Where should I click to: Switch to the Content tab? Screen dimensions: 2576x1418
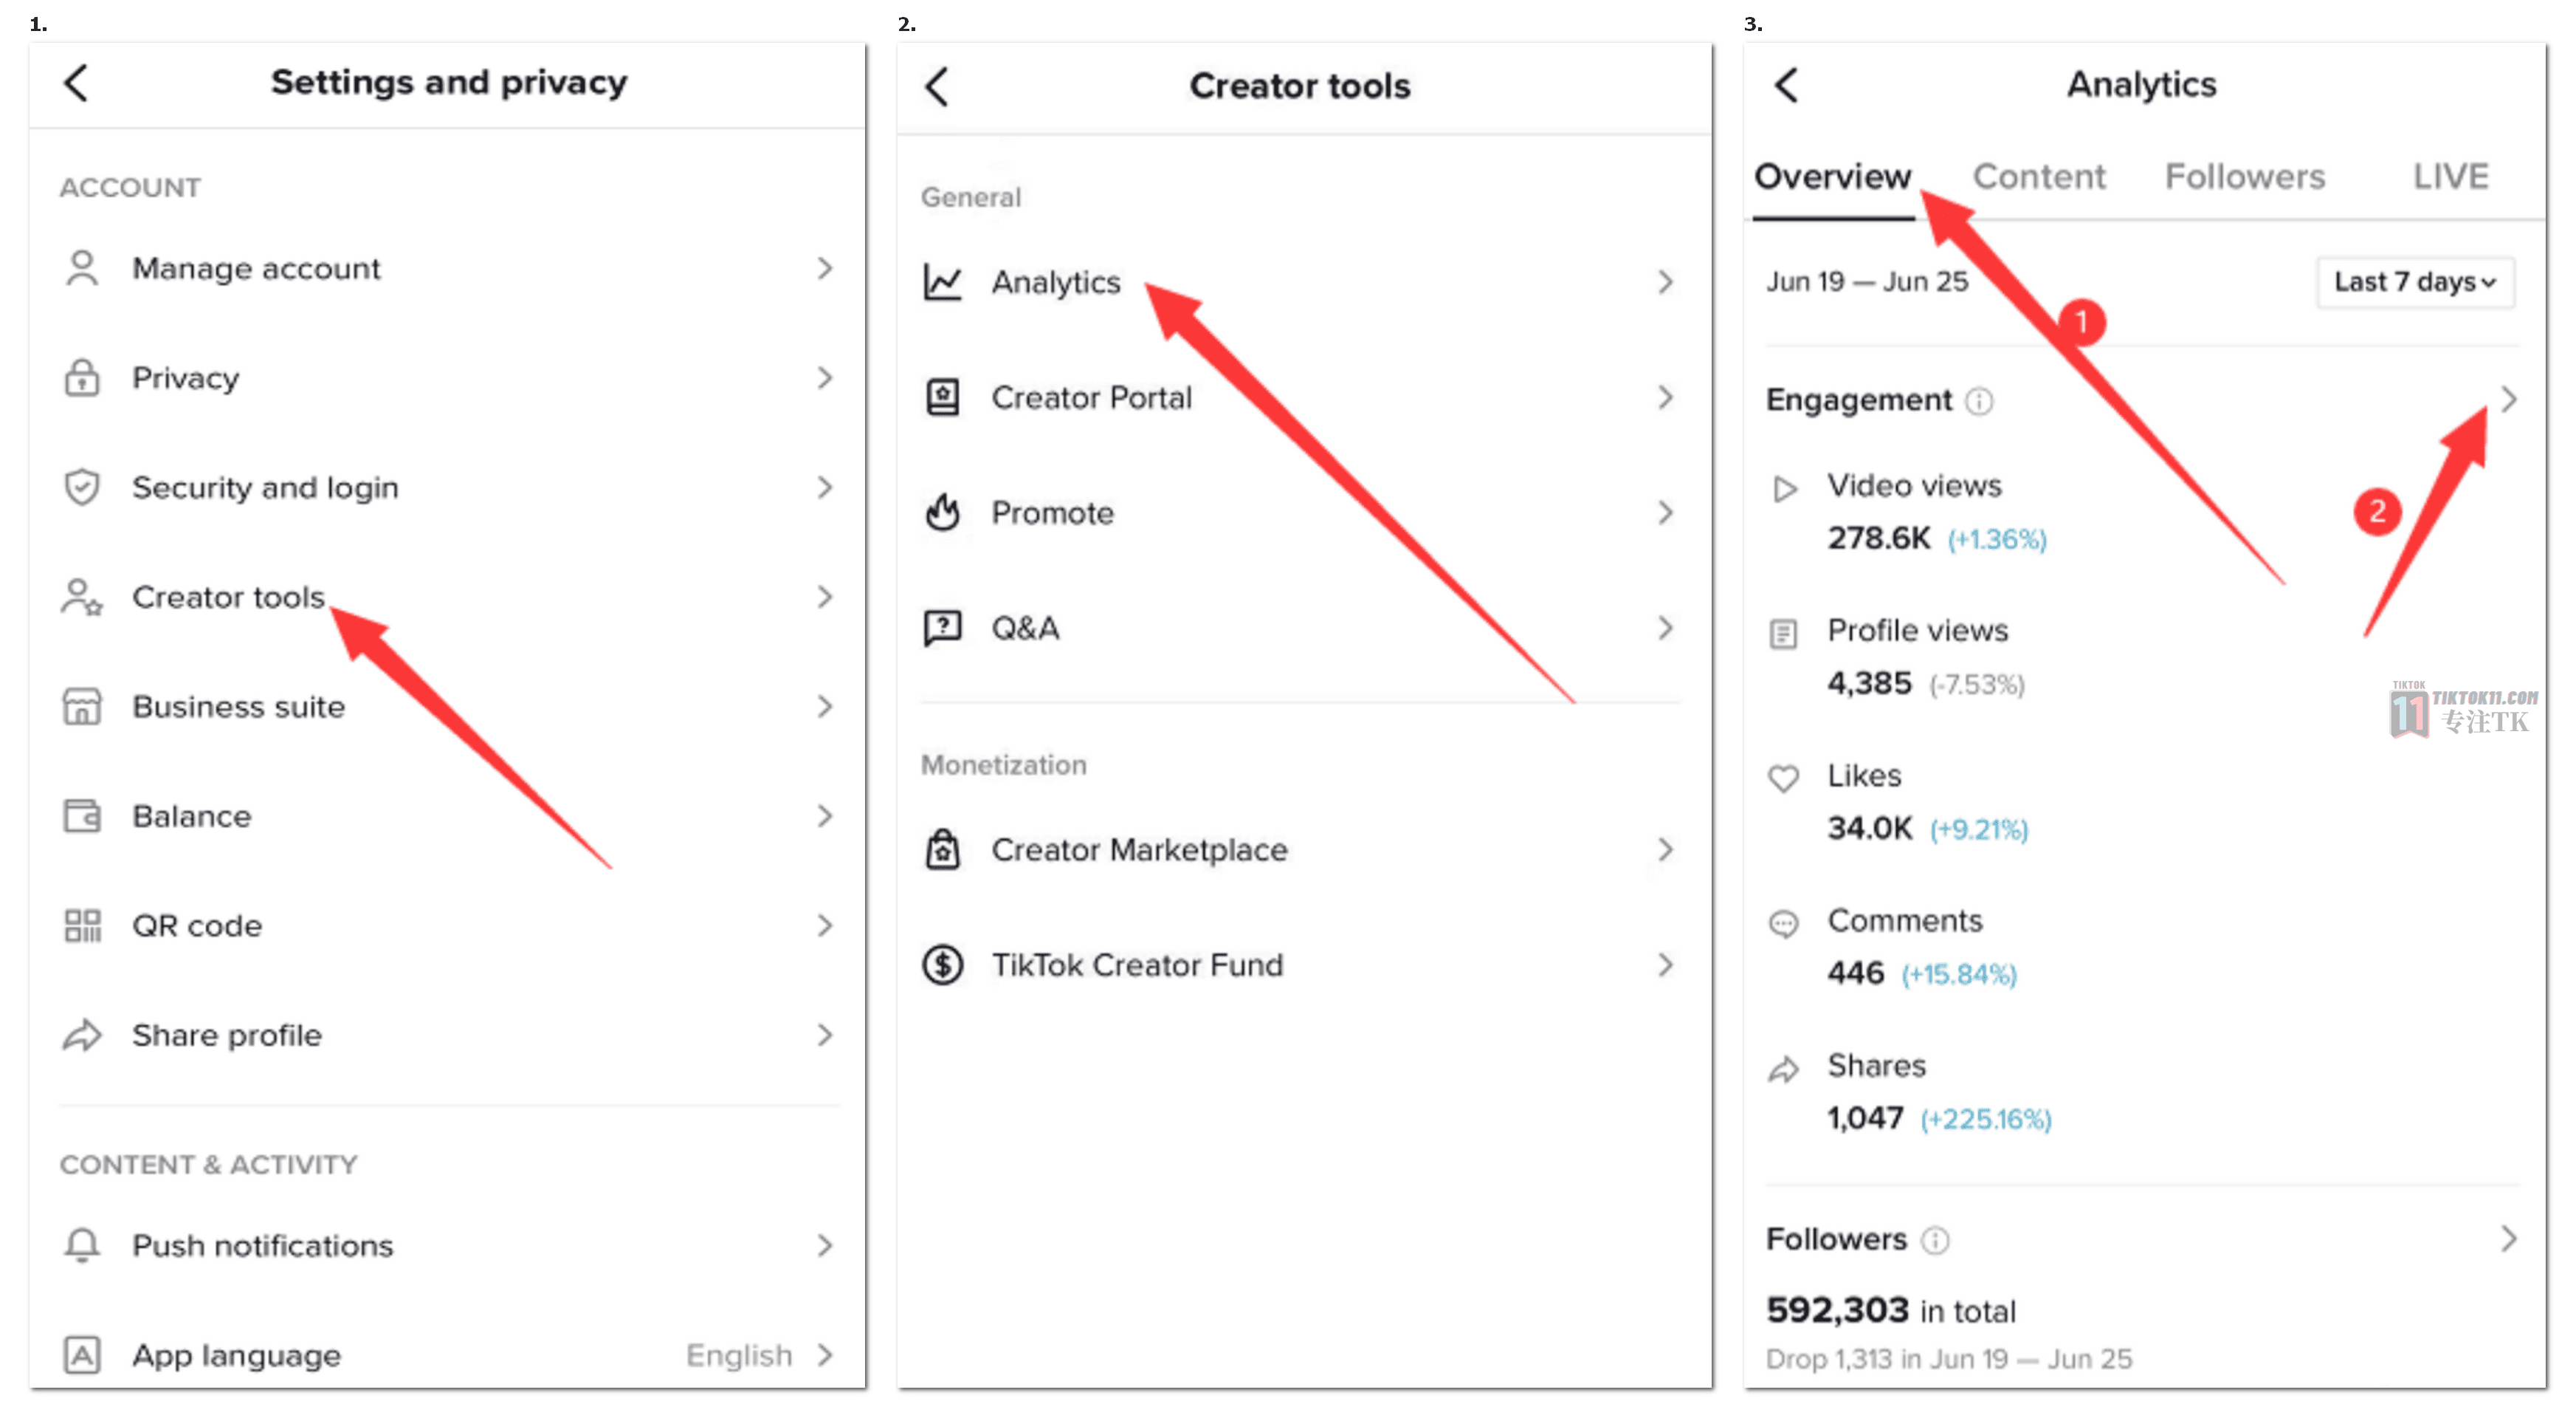pos(2039,177)
